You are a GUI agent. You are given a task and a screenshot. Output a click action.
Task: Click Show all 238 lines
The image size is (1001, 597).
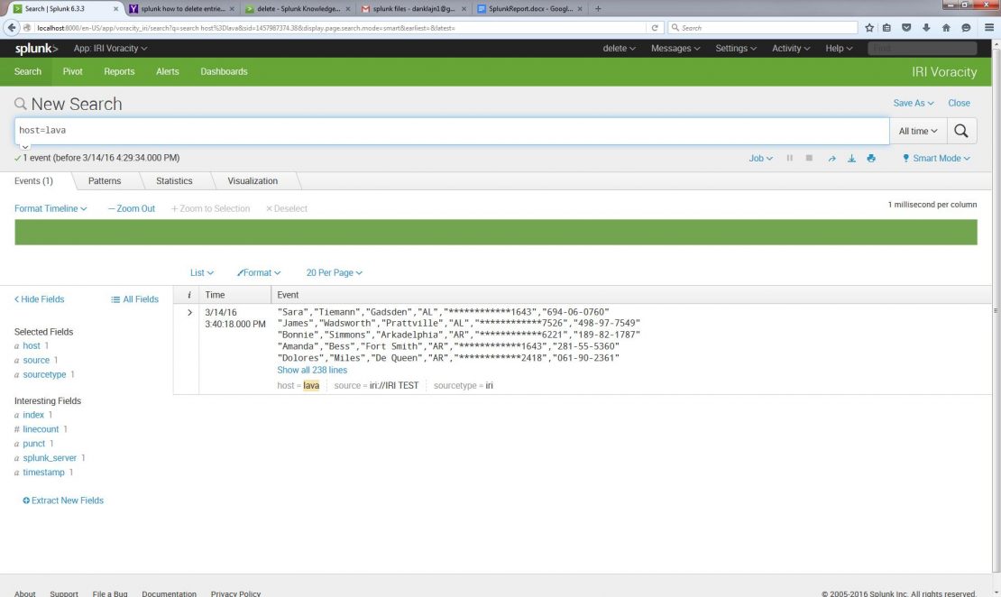coord(312,371)
